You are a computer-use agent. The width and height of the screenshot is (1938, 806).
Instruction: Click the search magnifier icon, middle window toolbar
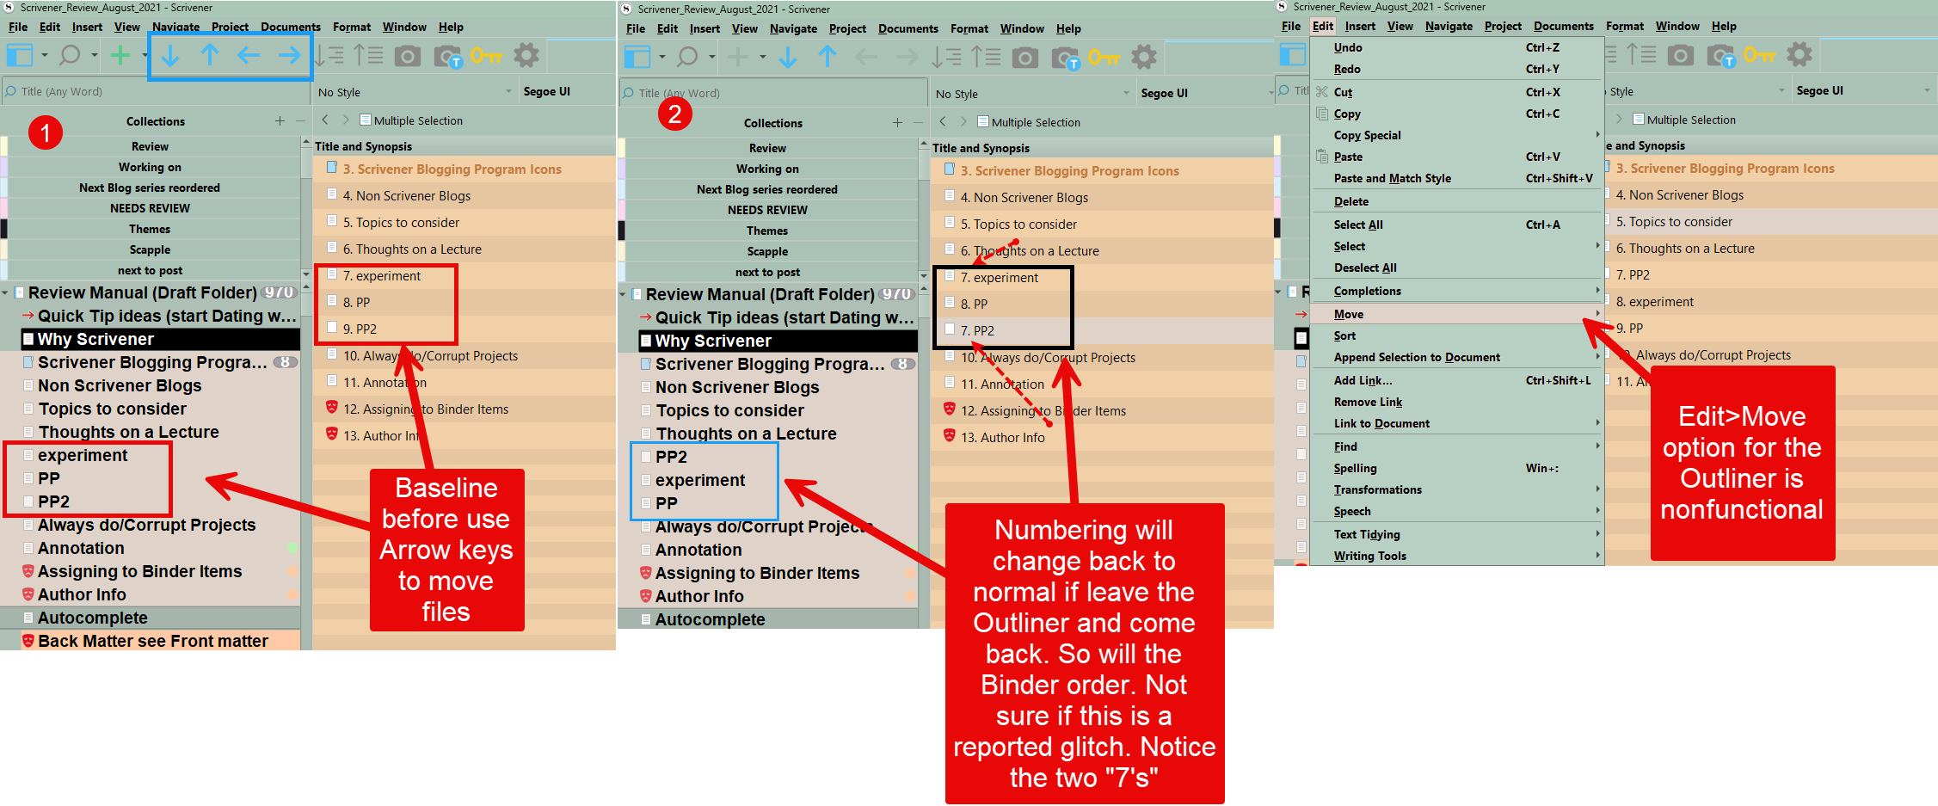(x=687, y=58)
